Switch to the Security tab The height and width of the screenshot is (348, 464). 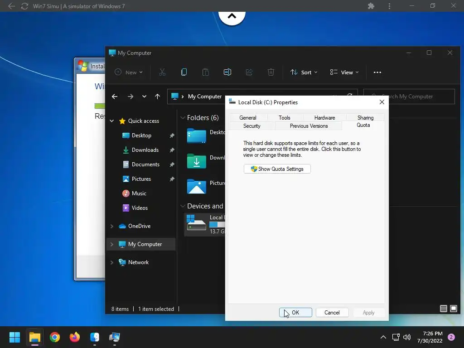point(252,126)
